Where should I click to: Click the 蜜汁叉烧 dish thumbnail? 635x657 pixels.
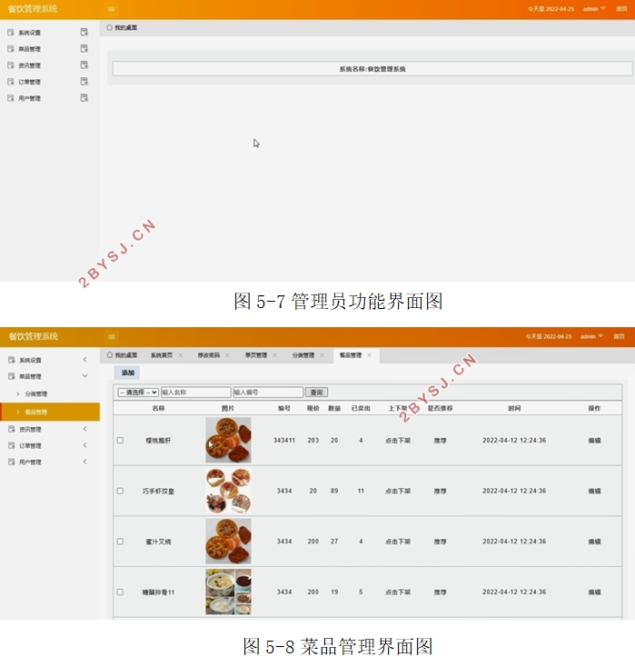(228, 542)
